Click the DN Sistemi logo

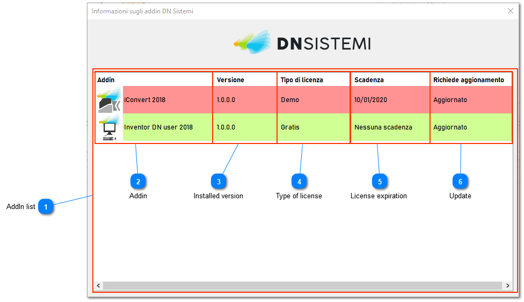click(302, 42)
